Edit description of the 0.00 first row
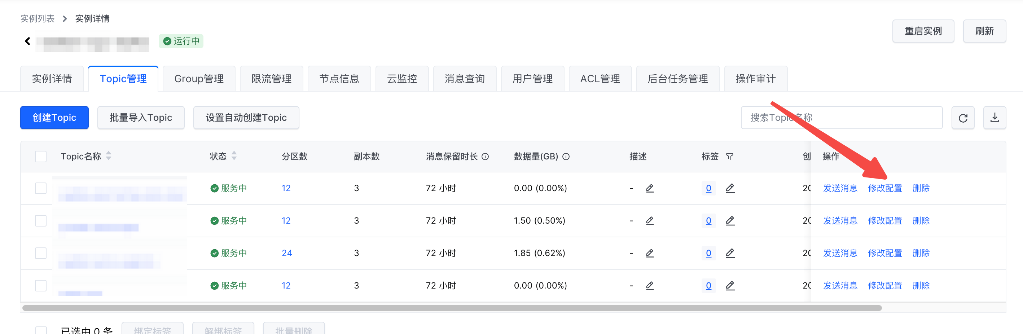This screenshot has width=1023, height=334. (x=650, y=188)
